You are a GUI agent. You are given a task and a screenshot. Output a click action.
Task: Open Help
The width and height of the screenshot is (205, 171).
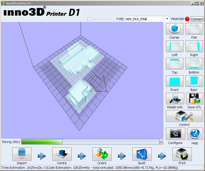pyautogui.click(x=195, y=134)
